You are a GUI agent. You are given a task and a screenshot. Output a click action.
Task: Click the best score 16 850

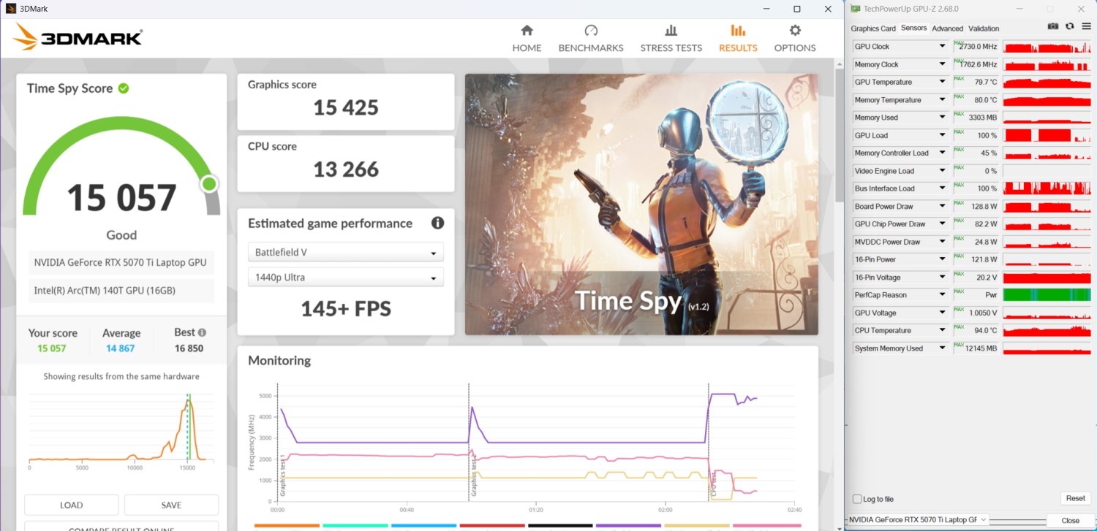coord(189,348)
